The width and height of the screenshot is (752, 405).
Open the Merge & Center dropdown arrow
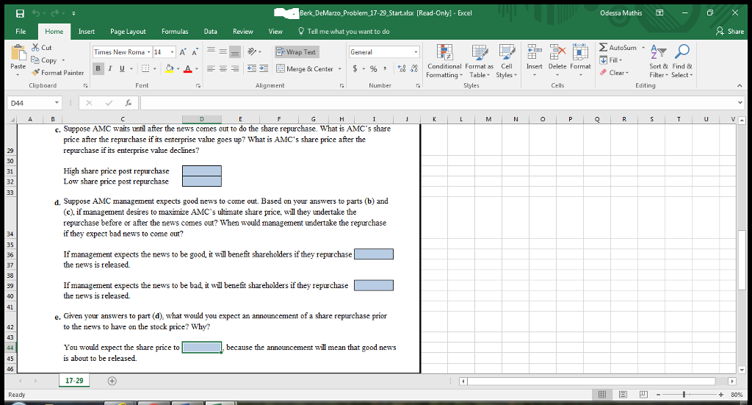pyautogui.click(x=339, y=69)
